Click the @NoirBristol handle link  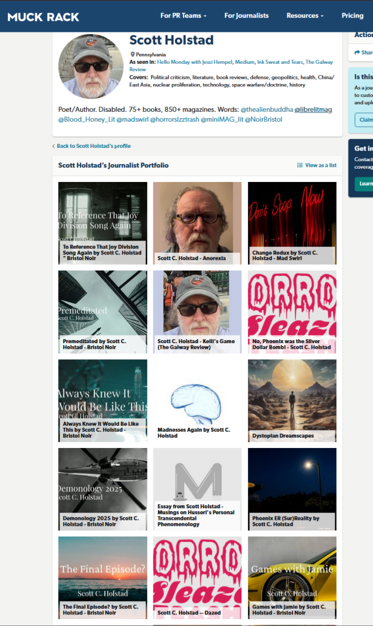(x=264, y=119)
